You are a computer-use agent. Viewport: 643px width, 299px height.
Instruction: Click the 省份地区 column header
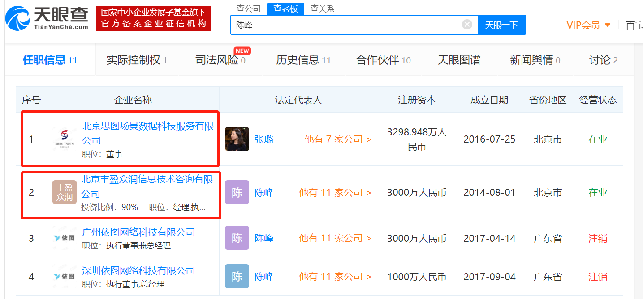coord(548,100)
